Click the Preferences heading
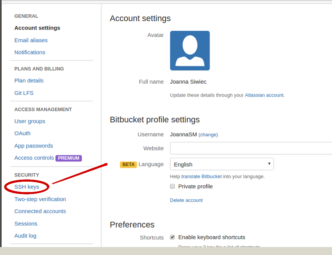Viewport: 332px width, 255px height. 132,225
